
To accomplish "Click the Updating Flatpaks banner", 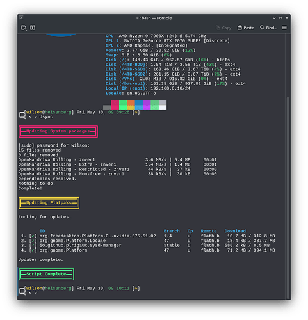I will [x=49, y=203].
